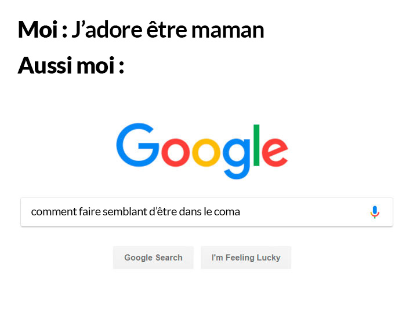Click the voice search microphone icon
Image resolution: width=406 pixels, height=319 pixels.
coord(375,212)
